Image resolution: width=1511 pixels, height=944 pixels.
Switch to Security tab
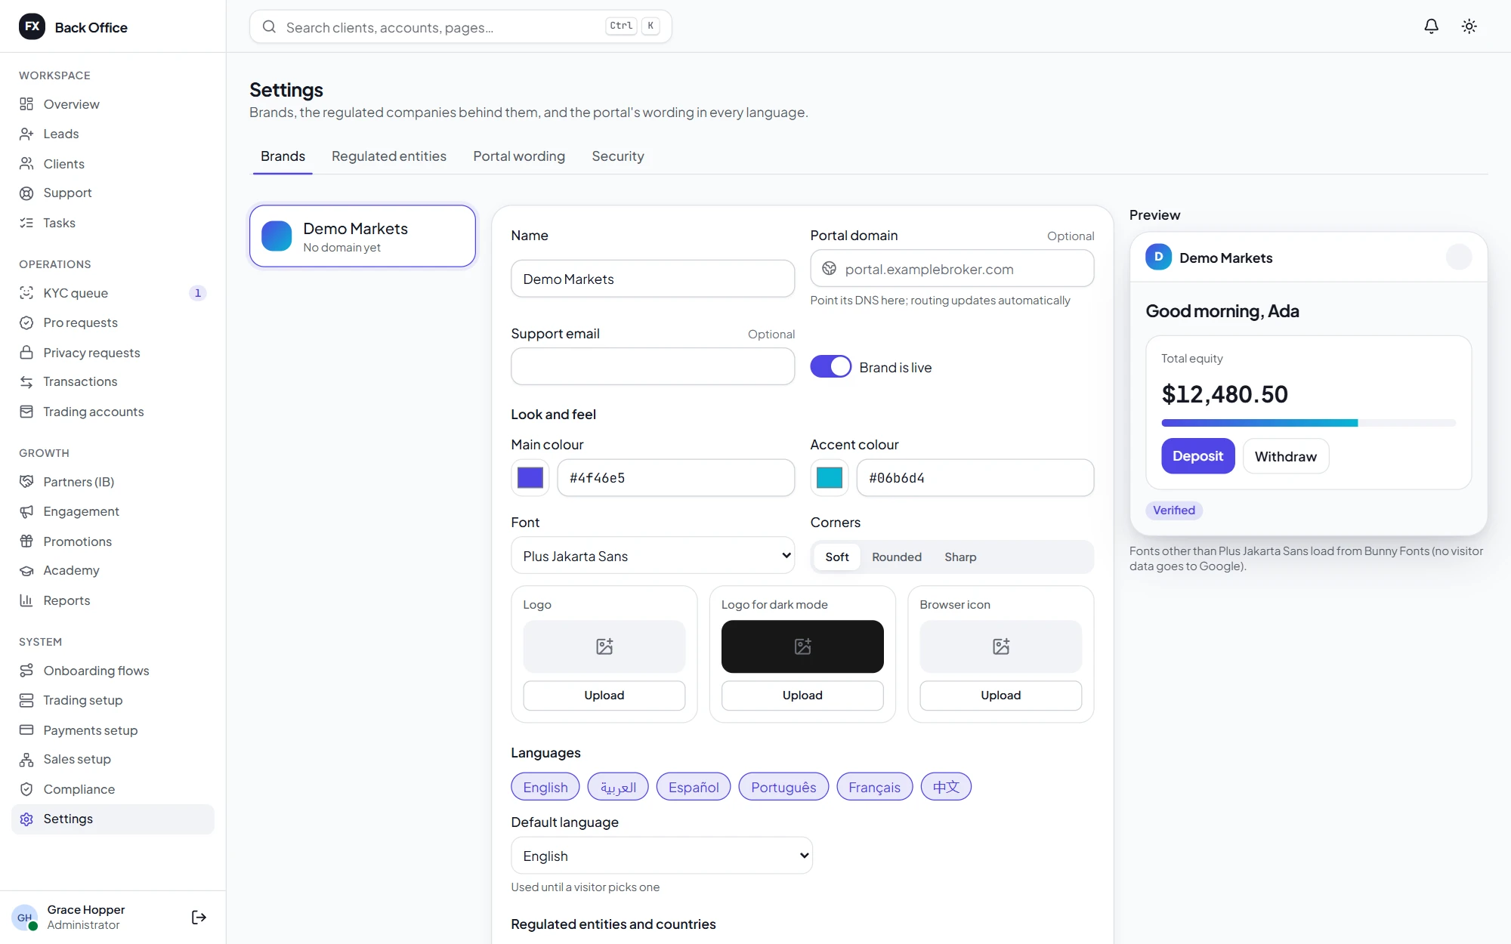pyautogui.click(x=618, y=156)
